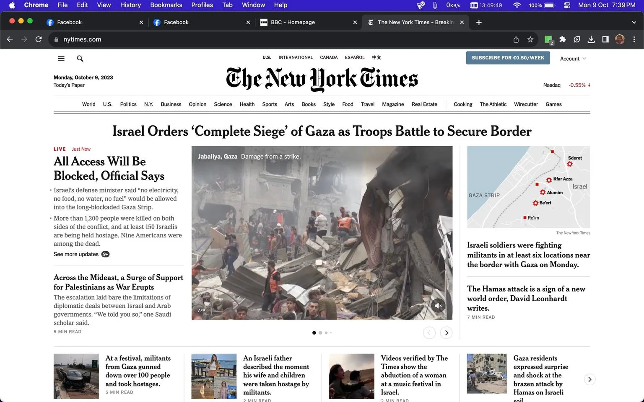Viewport: 644px width, 402px height.
Task: Advance the bottom story row with arrow
Action: click(x=589, y=379)
